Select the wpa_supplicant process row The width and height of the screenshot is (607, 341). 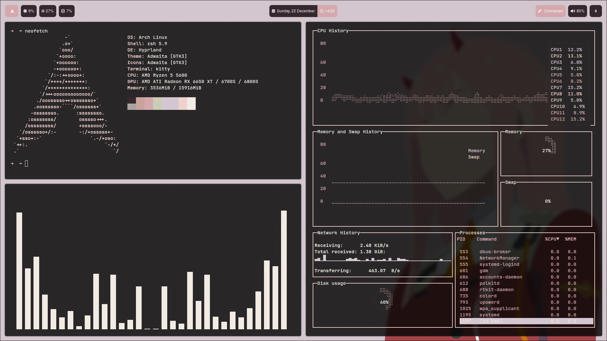[x=526, y=309]
